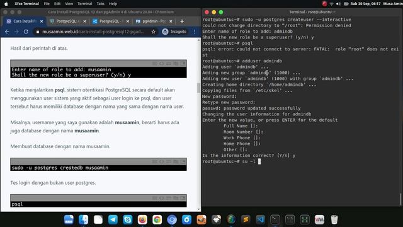Launch Visual Studio Code from the dock
The image size is (403, 227).
click(x=260, y=219)
